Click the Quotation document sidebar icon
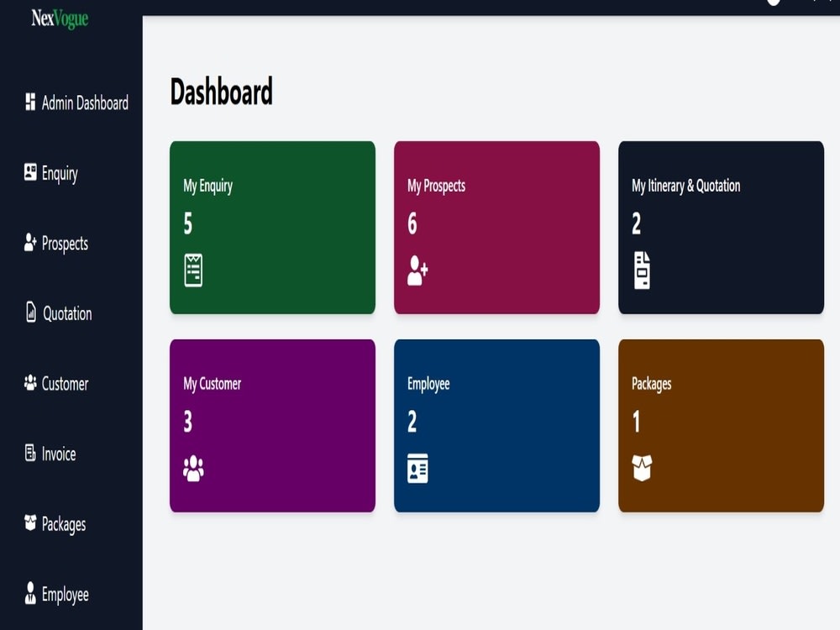 (31, 312)
